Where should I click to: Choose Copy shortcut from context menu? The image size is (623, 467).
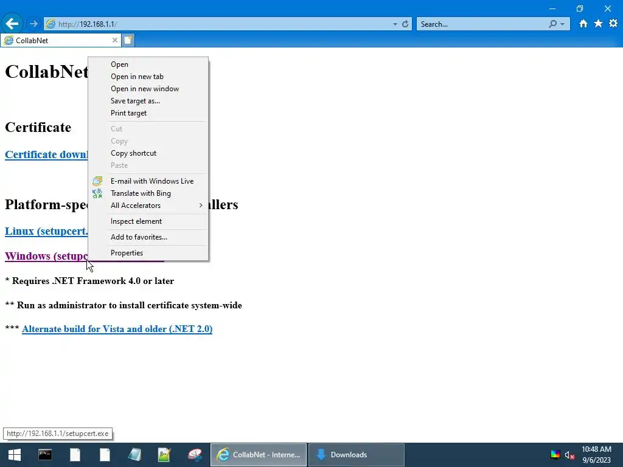click(x=148, y=153)
